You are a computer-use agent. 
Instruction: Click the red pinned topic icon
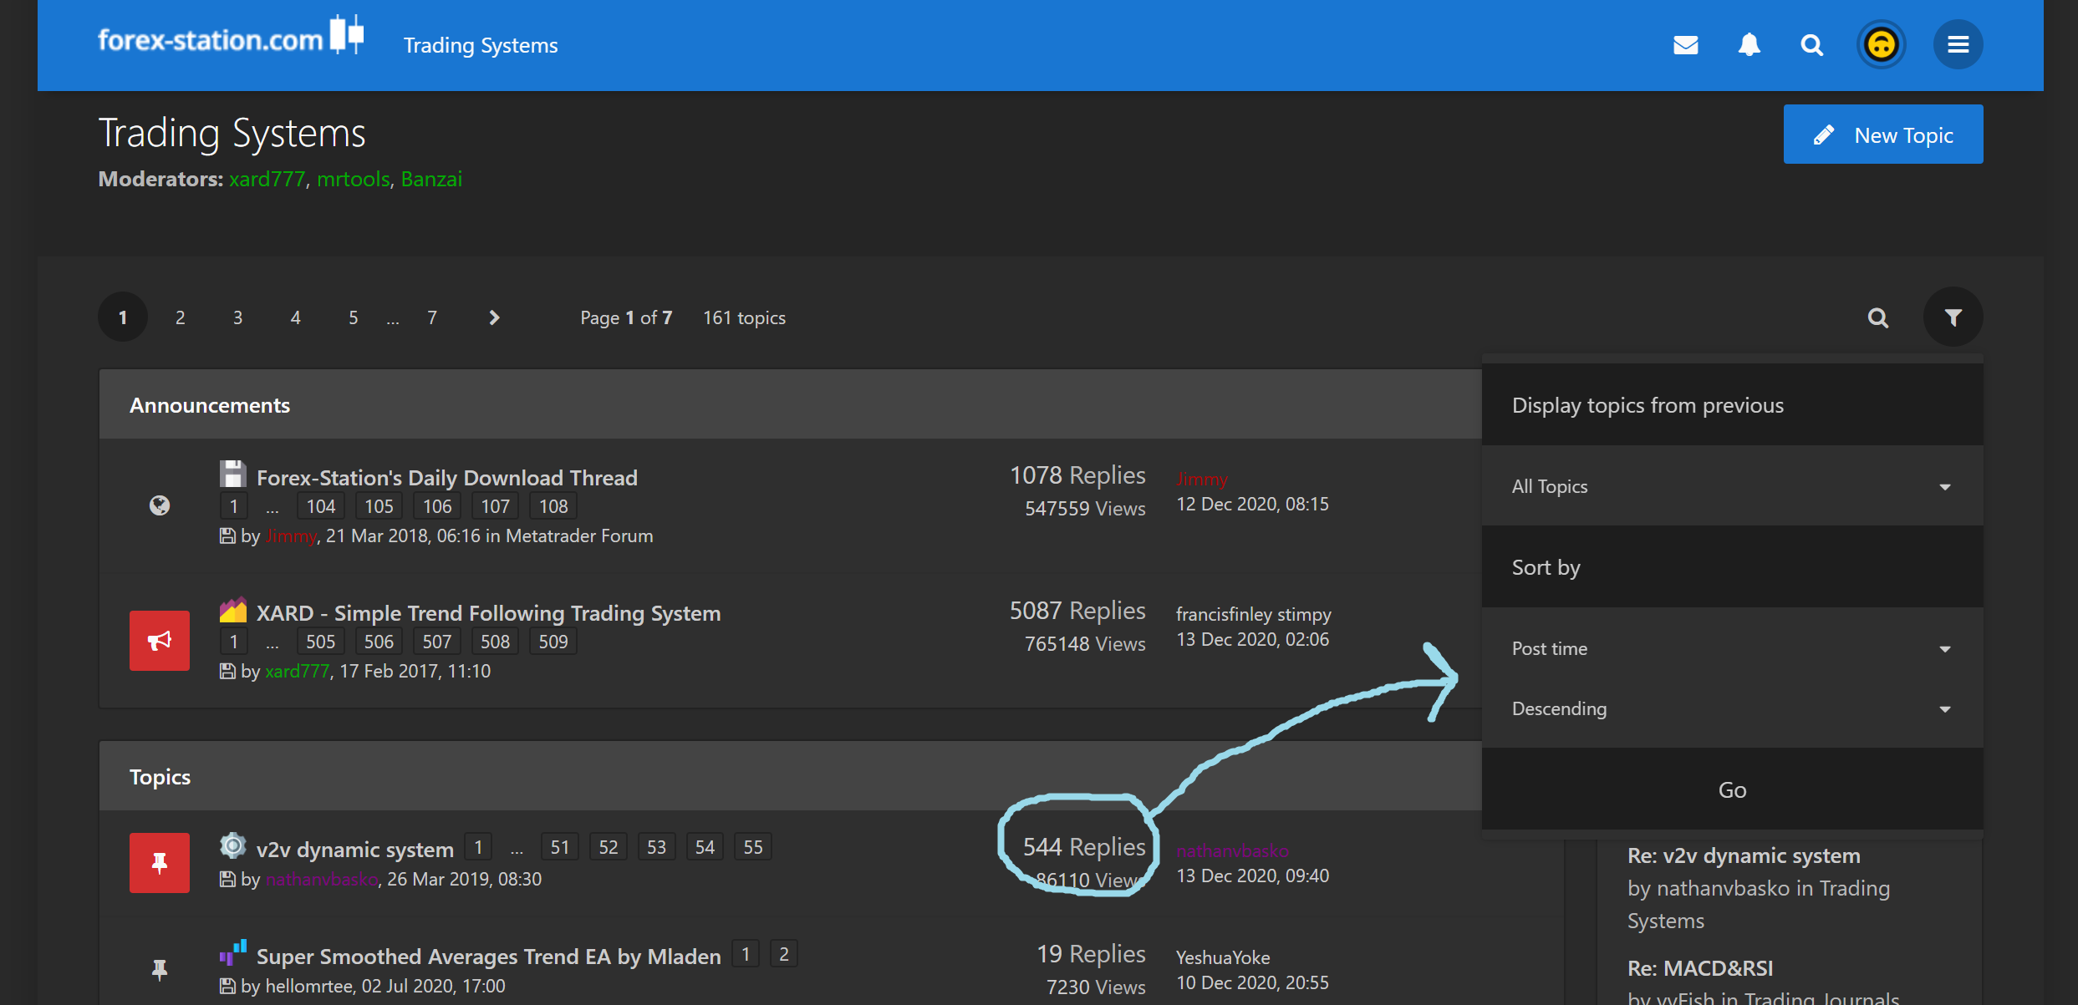click(x=160, y=862)
